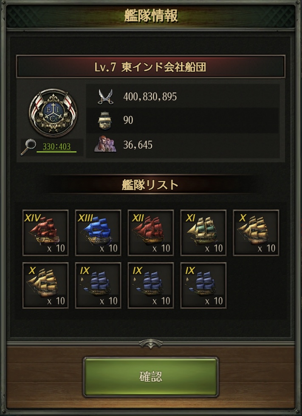The width and height of the screenshot is (302, 416).
Task: Click the ship count icon beside 90
Action: coord(105,120)
